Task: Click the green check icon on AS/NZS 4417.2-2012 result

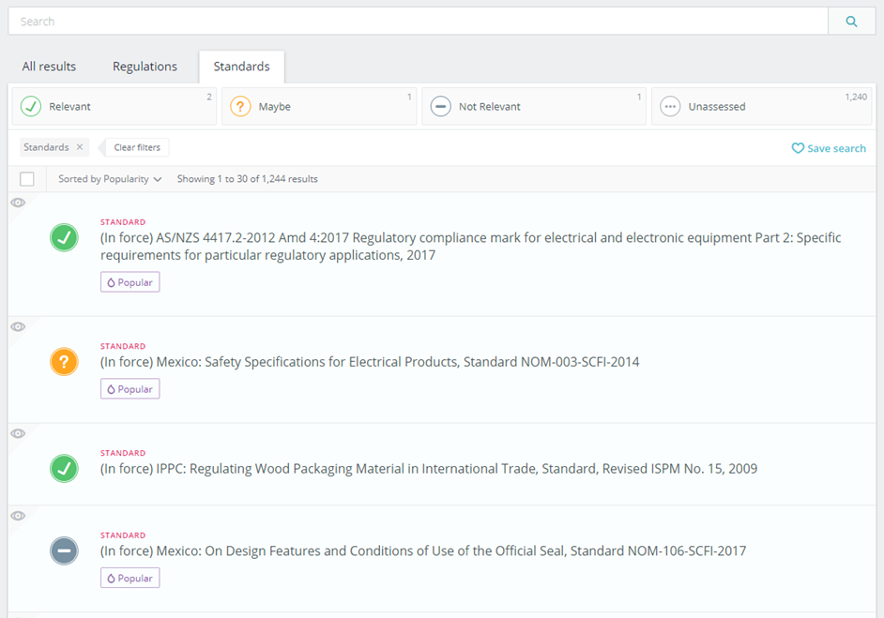Action: pos(64,237)
